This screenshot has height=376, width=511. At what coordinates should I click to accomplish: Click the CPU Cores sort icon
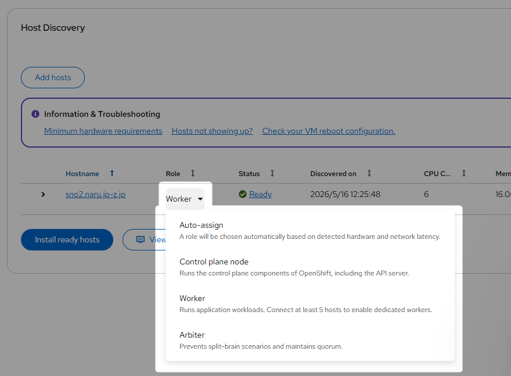pos(464,174)
